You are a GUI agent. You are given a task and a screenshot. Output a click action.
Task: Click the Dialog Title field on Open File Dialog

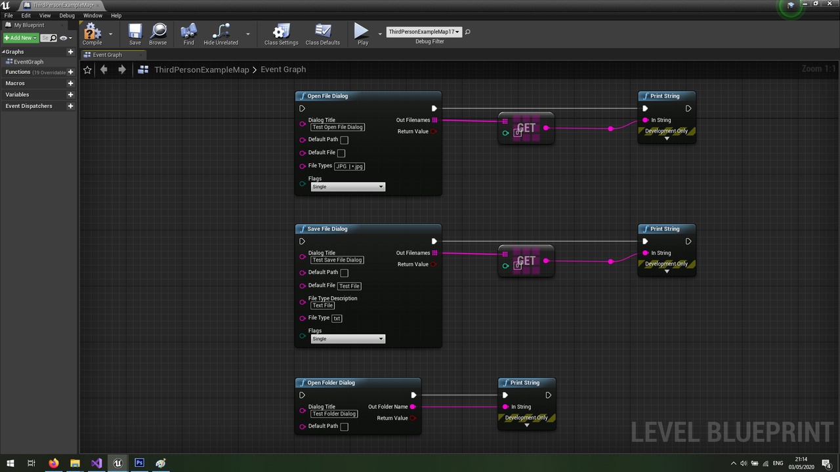pos(337,127)
